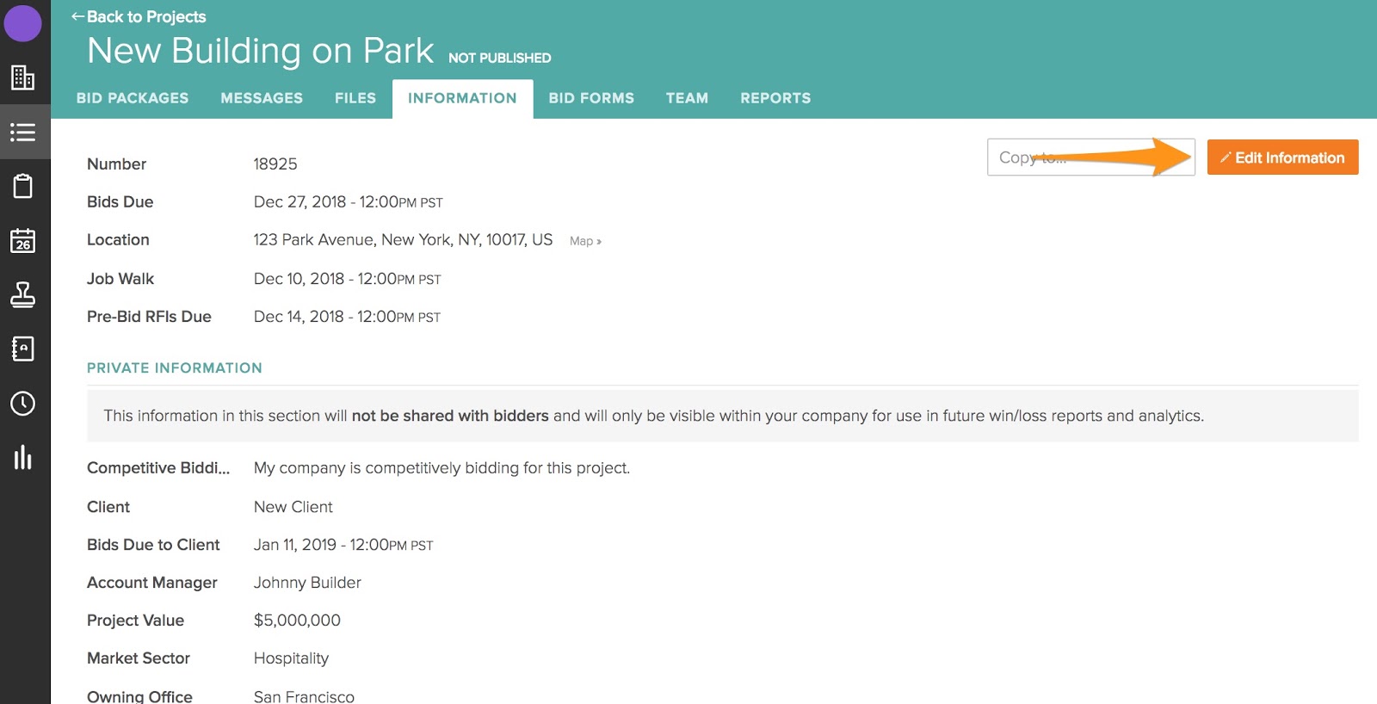Screen dimensions: 1377x704
Task: Open the building icon in sidebar
Action: pyautogui.click(x=23, y=77)
